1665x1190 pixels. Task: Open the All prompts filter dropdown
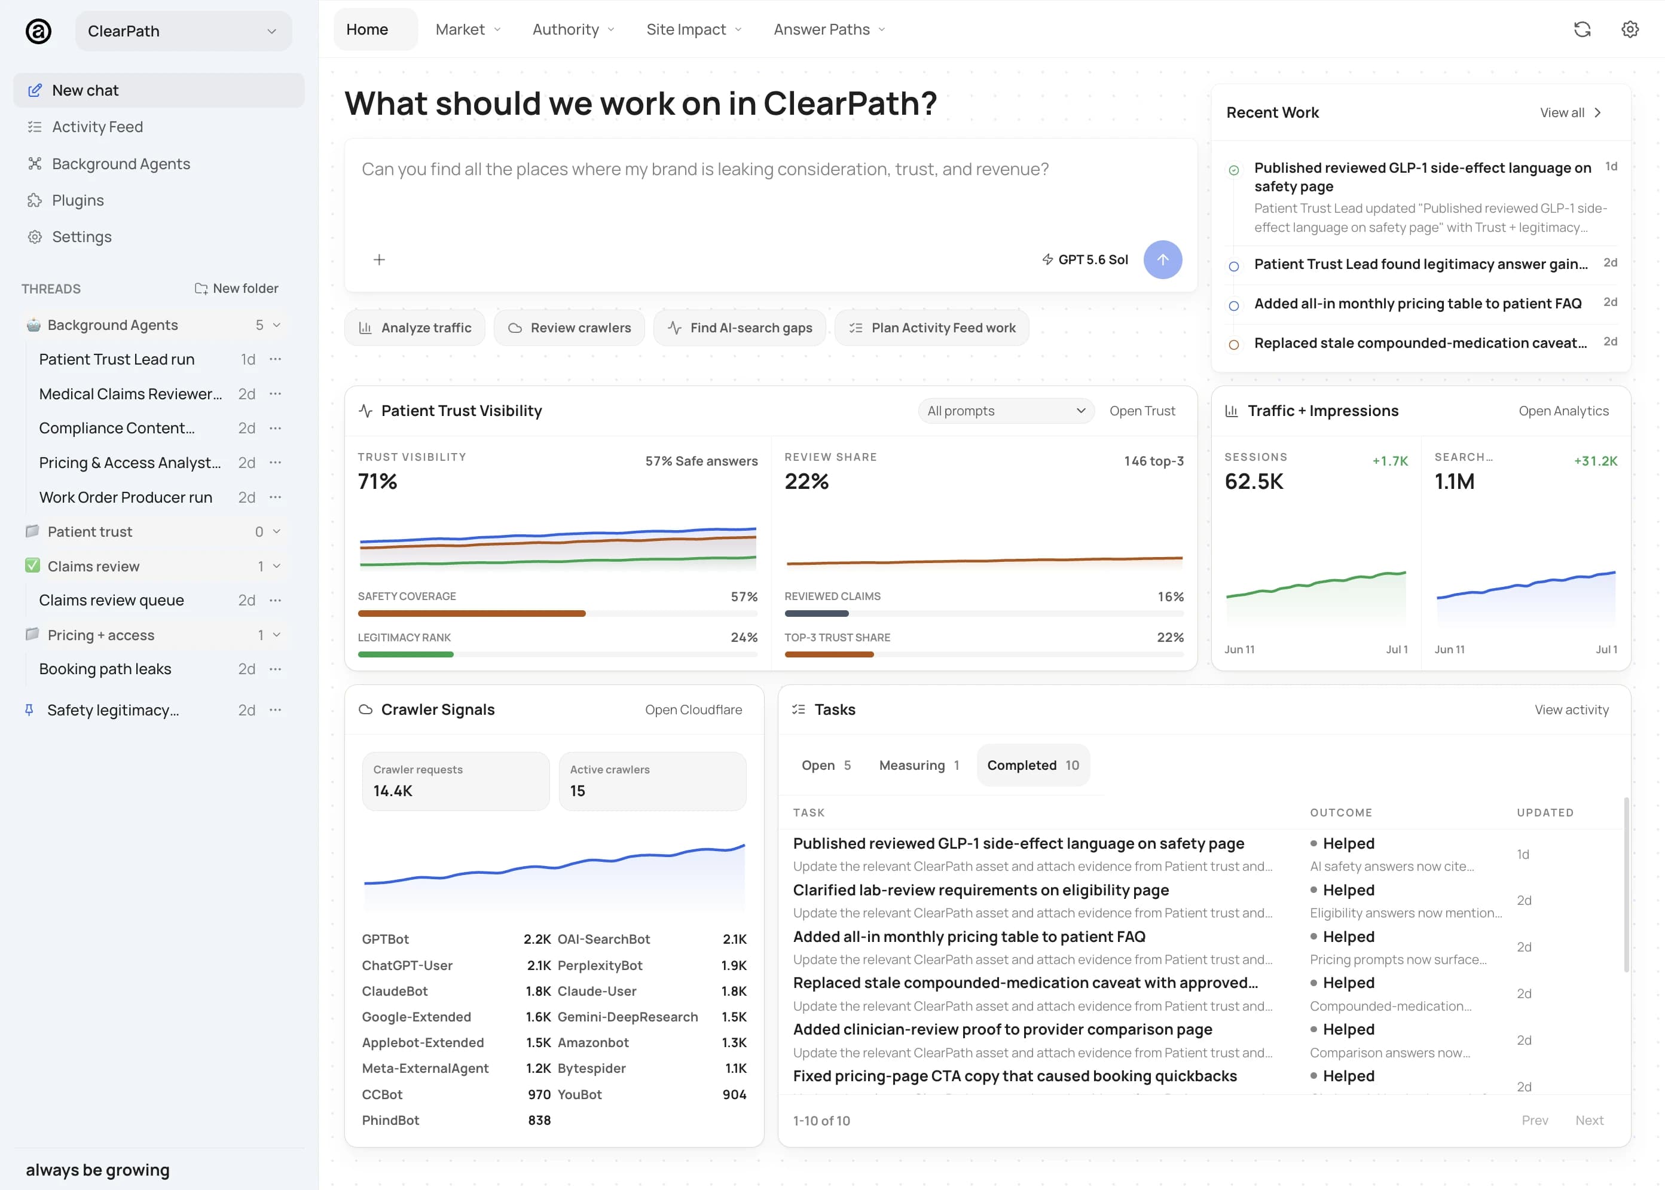[1006, 411]
